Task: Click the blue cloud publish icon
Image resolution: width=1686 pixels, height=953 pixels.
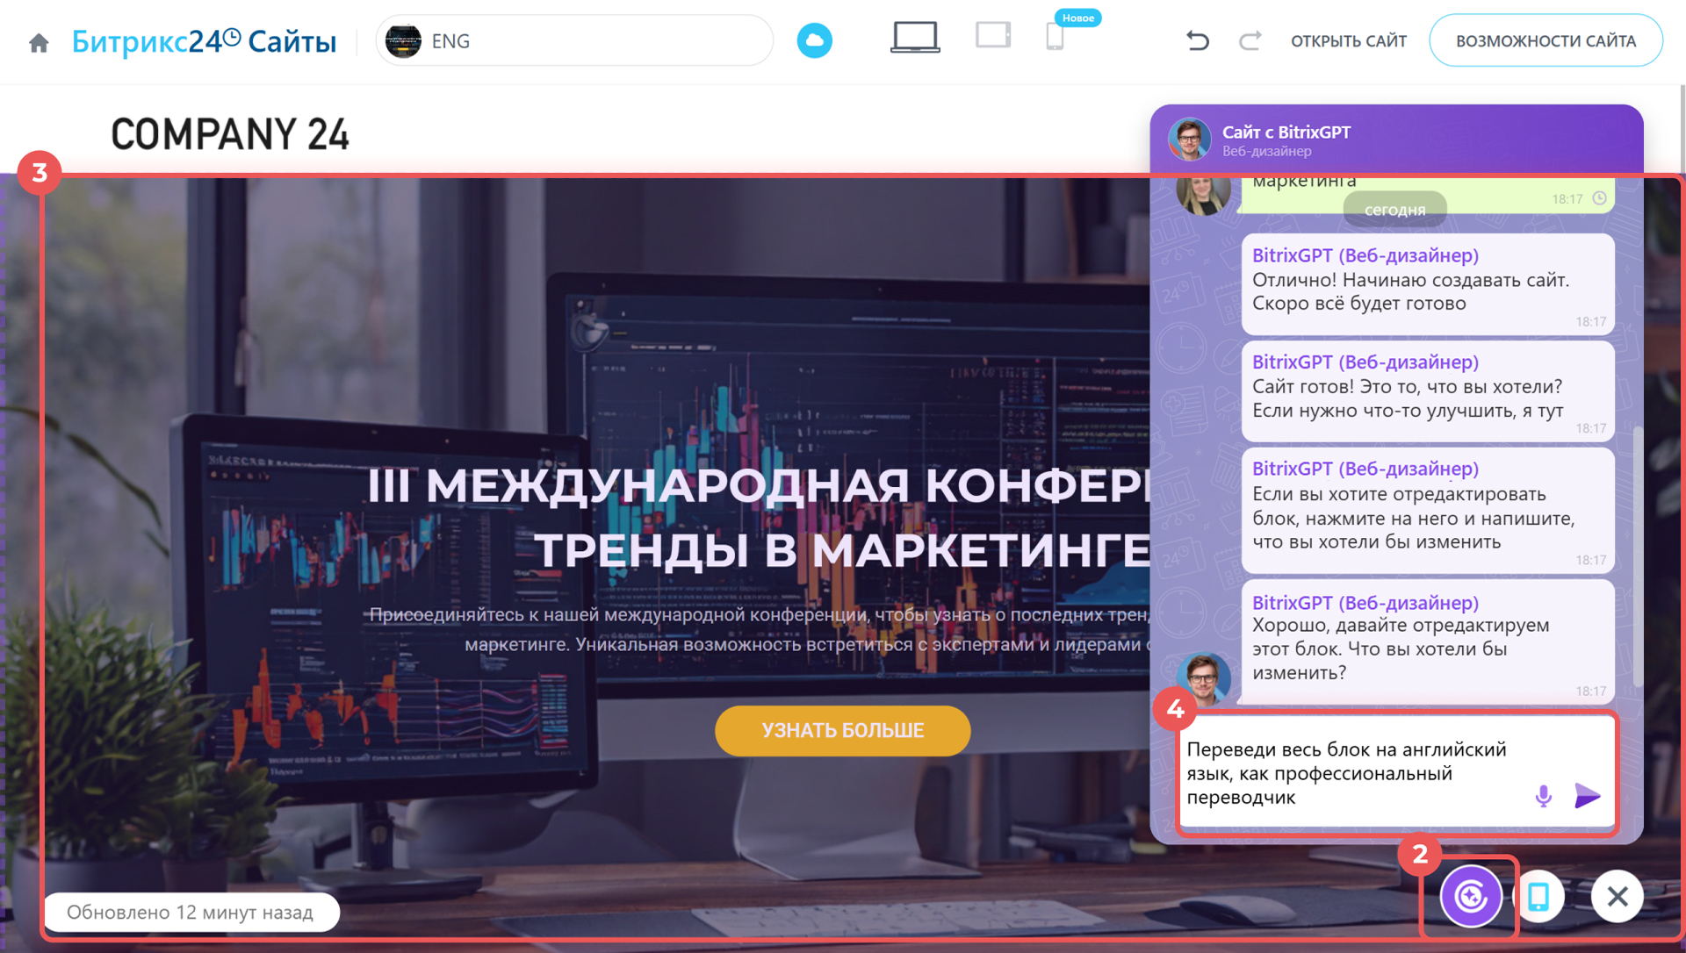Action: [x=814, y=40]
